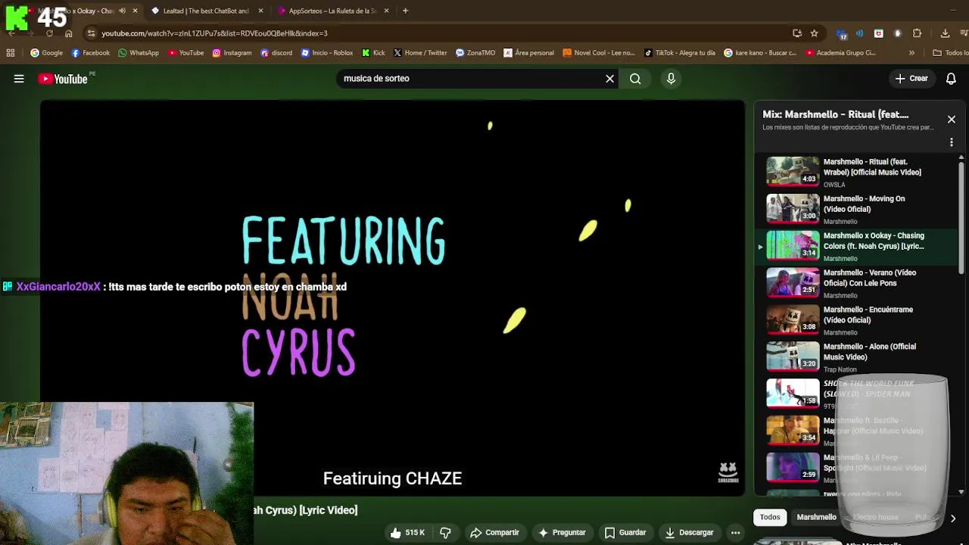Viewport: 969px width, 545px height.
Task: Open the site info icon beside URL
Action: (x=91, y=33)
